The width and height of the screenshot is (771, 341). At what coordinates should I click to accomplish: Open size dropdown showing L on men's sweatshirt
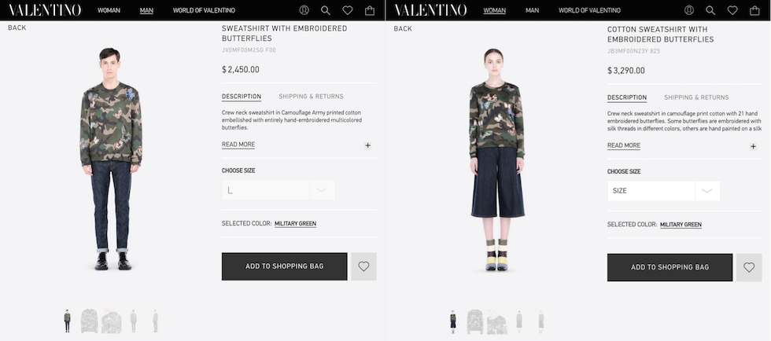pos(279,190)
